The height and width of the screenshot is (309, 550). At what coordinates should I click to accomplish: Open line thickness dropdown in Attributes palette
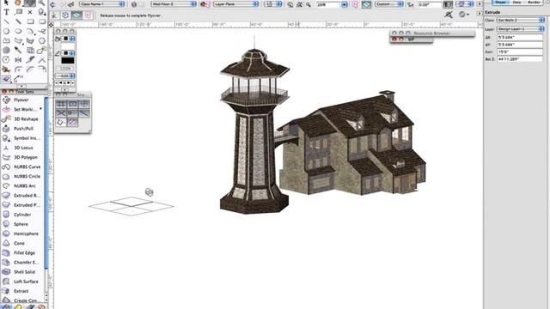pos(65,76)
